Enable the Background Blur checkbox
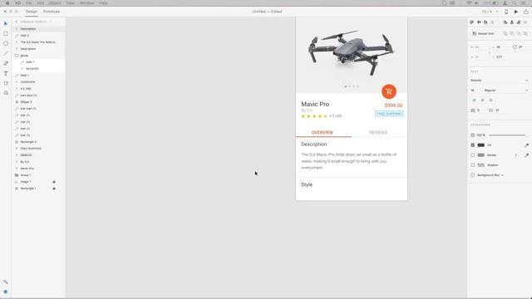This screenshot has height=299, width=532. click(x=473, y=175)
